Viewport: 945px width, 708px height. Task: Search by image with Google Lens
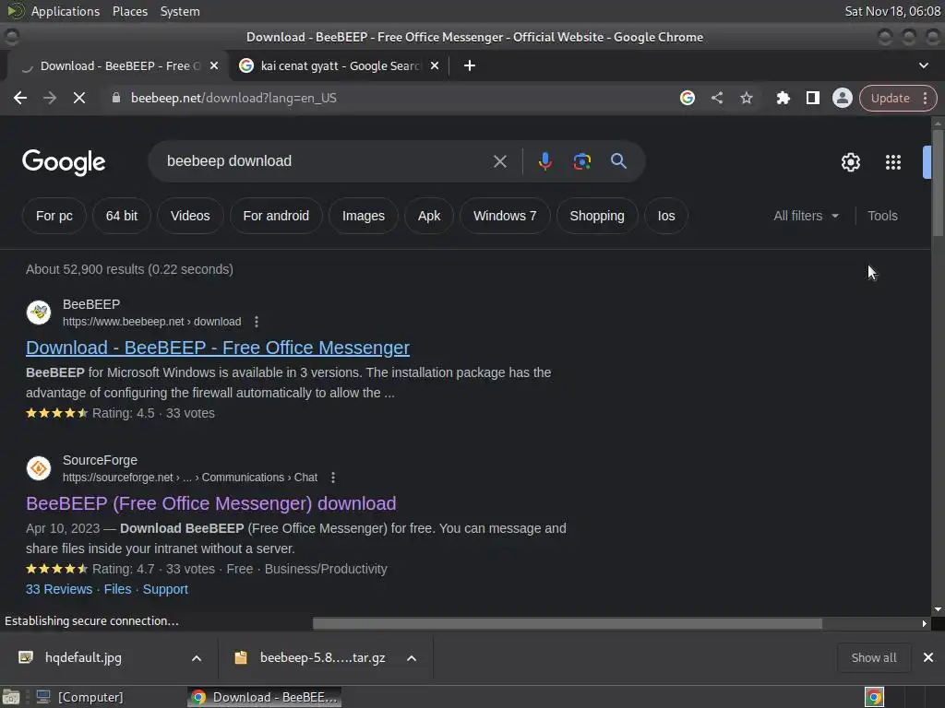click(581, 161)
